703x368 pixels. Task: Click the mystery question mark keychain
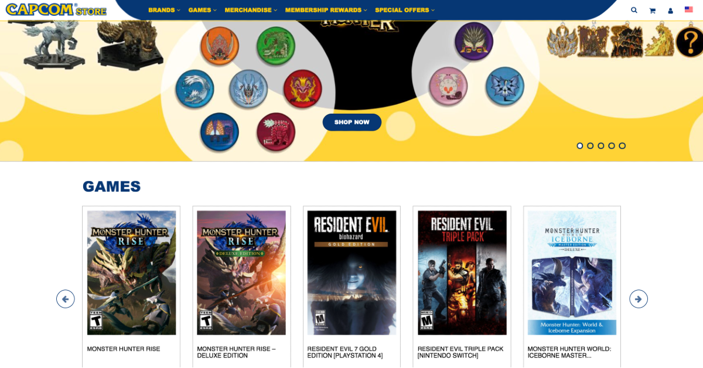coord(689,42)
